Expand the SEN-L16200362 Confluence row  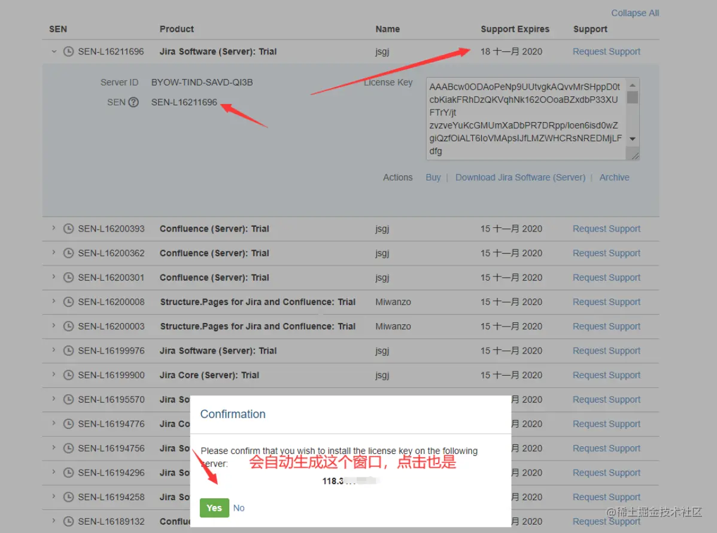[53, 252]
